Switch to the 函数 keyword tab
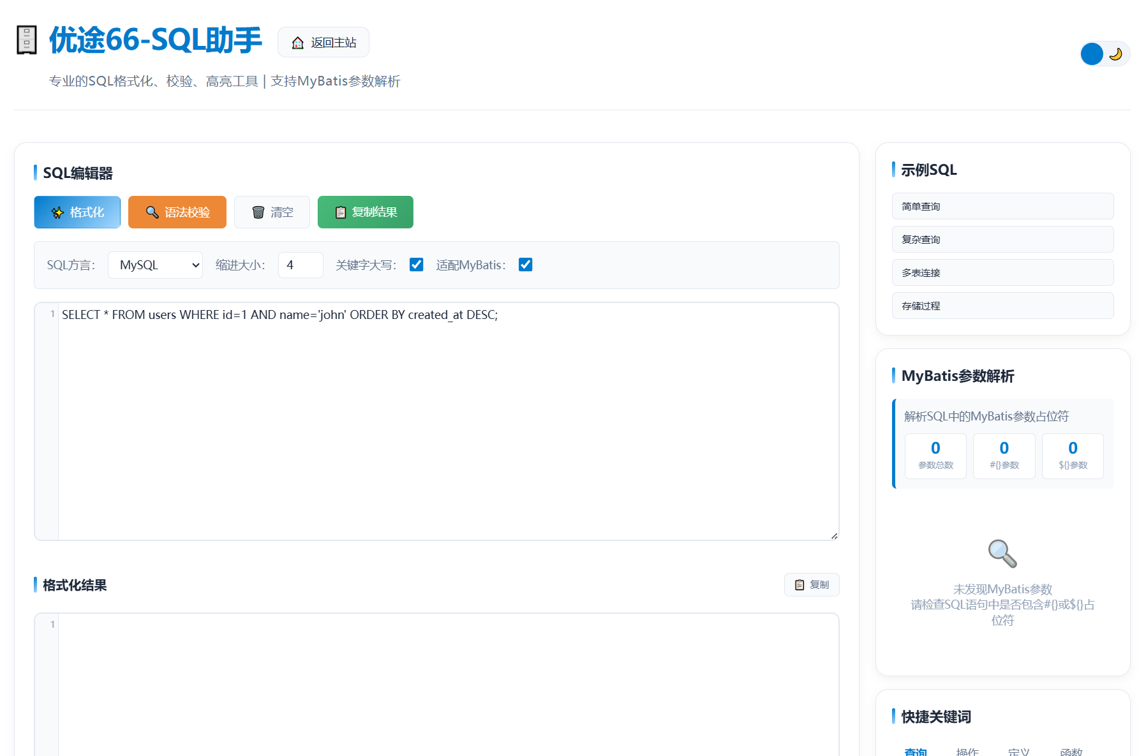 1071,752
